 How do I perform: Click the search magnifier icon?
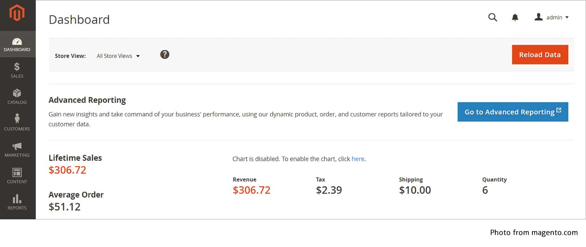coord(493,17)
